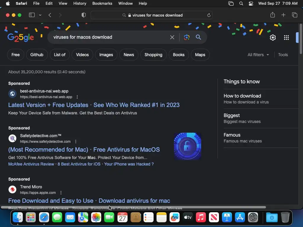Open a new tab with plus icon
303x227 pixels.
pyautogui.click(x=283, y=15)
